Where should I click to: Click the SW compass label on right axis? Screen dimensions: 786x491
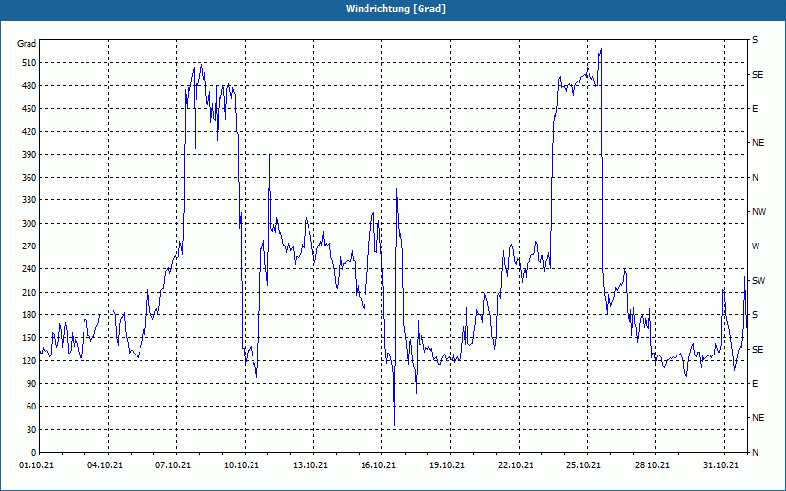[x=758, y=281]
